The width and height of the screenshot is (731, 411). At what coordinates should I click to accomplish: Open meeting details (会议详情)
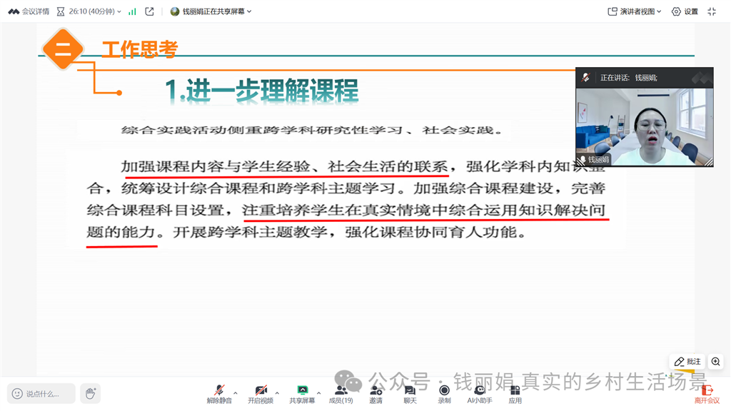pyautogui.click(x=29, y=11)
